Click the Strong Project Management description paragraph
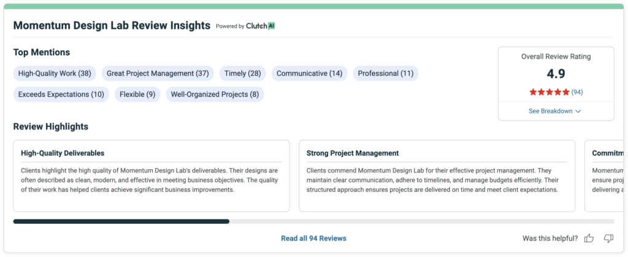 click(432, 180)
